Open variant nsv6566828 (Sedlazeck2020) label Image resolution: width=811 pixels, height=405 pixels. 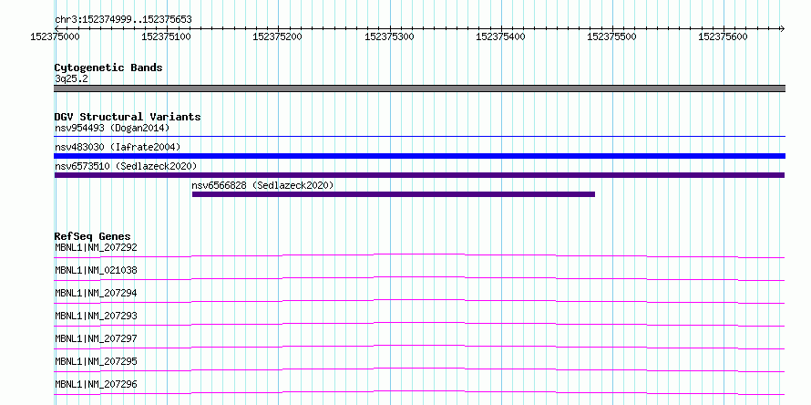(262, 185)
